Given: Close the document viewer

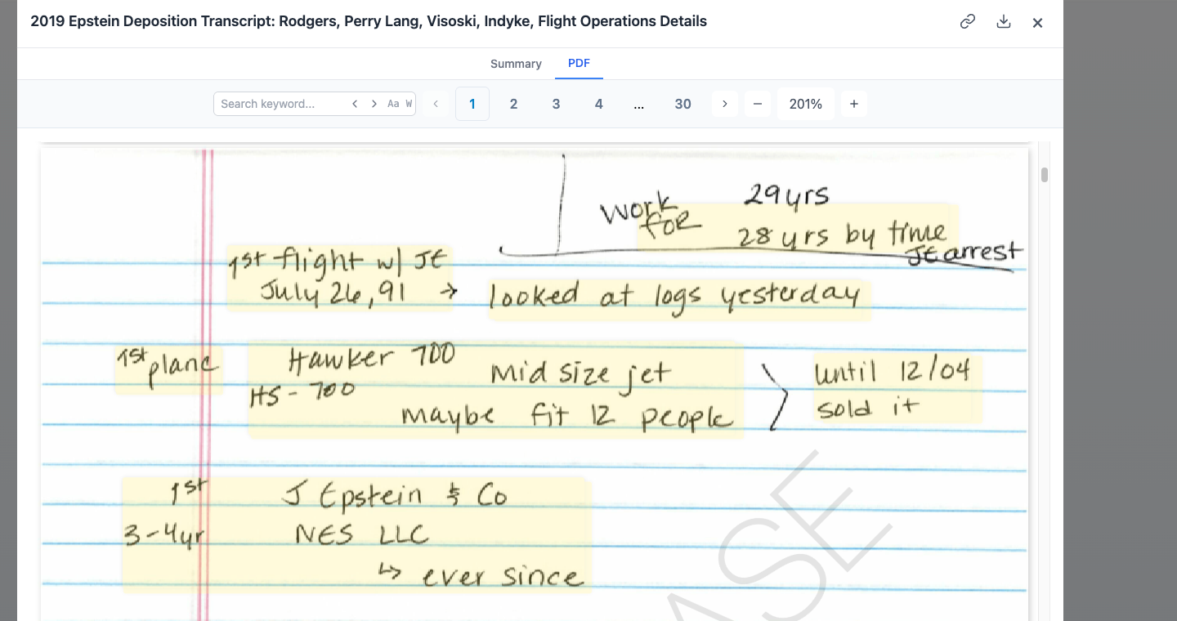Looking at the screenshot, I should click(x=1038, y=23).
